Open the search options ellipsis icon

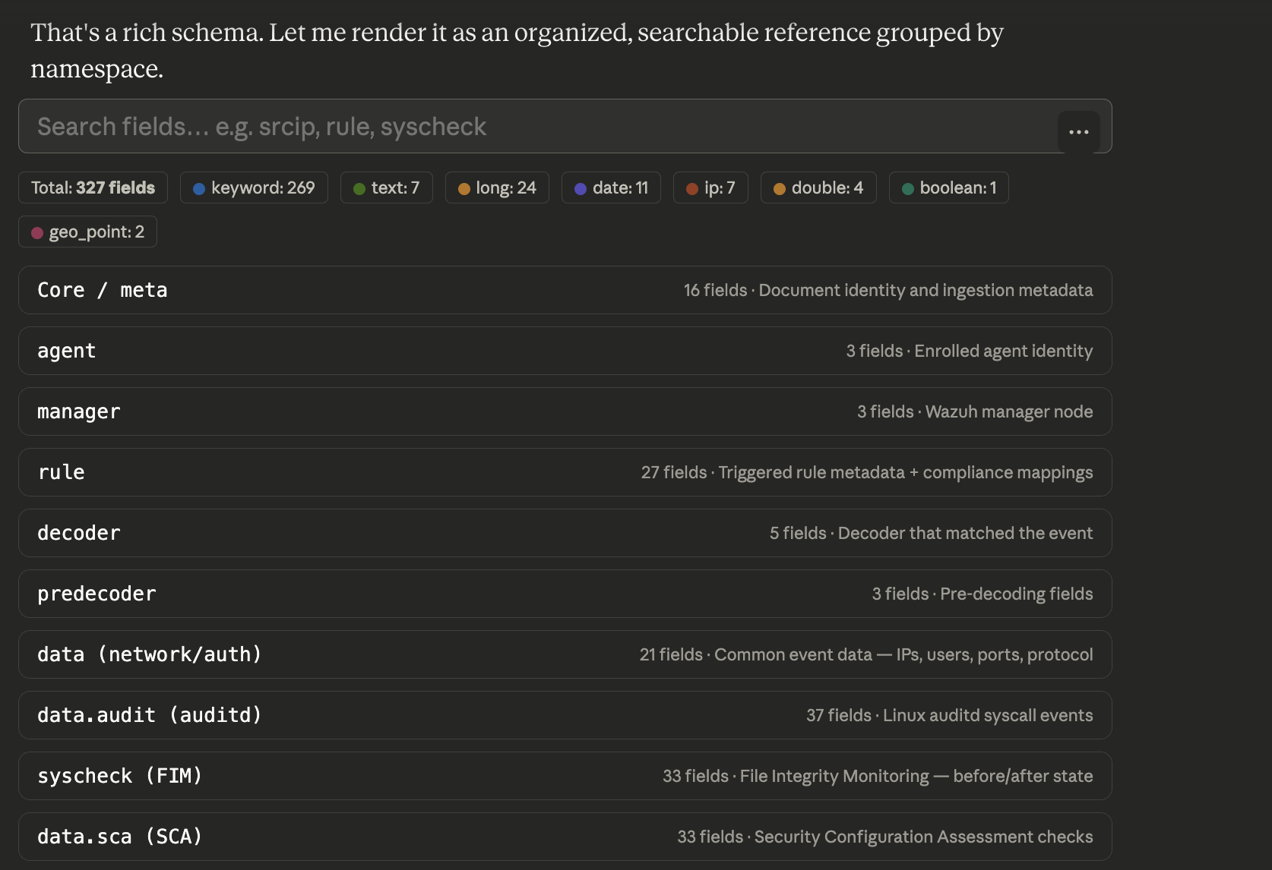(1078, 131)
